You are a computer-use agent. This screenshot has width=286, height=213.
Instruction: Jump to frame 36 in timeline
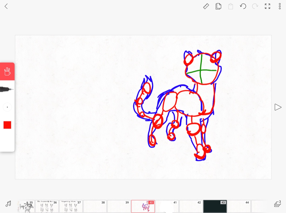pos(47,207)
